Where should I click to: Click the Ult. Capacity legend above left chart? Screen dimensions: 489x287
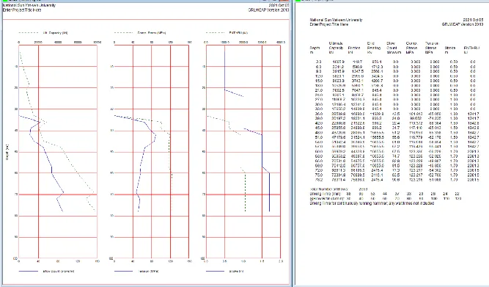[x=55, y=33]
